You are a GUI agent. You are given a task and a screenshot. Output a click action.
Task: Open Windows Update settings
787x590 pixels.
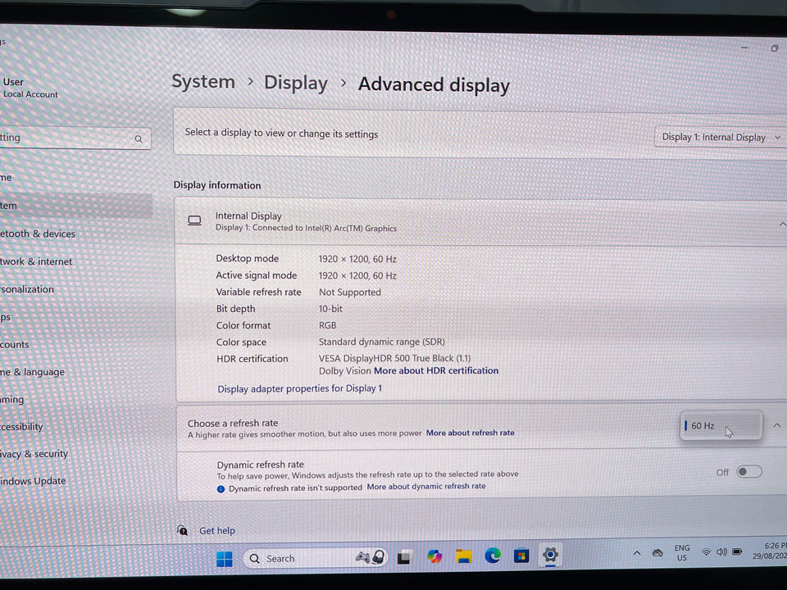[x=33, y=481]
